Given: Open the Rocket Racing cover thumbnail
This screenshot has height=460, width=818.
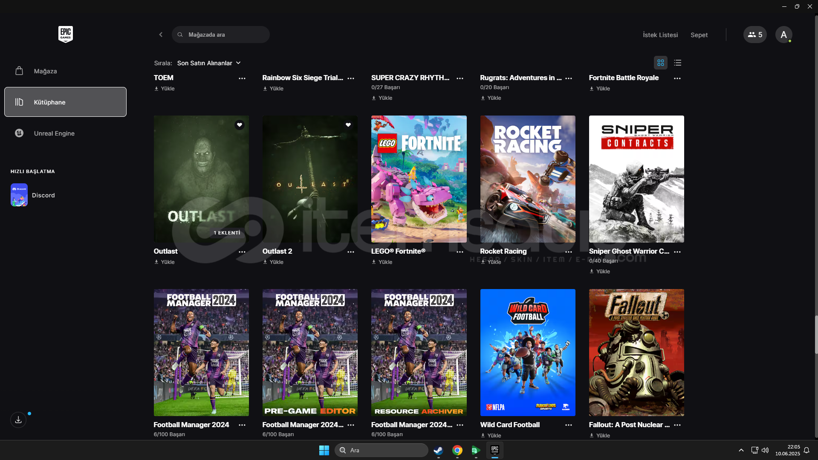Looking at the screenshot, I should [x=528, y=179].
